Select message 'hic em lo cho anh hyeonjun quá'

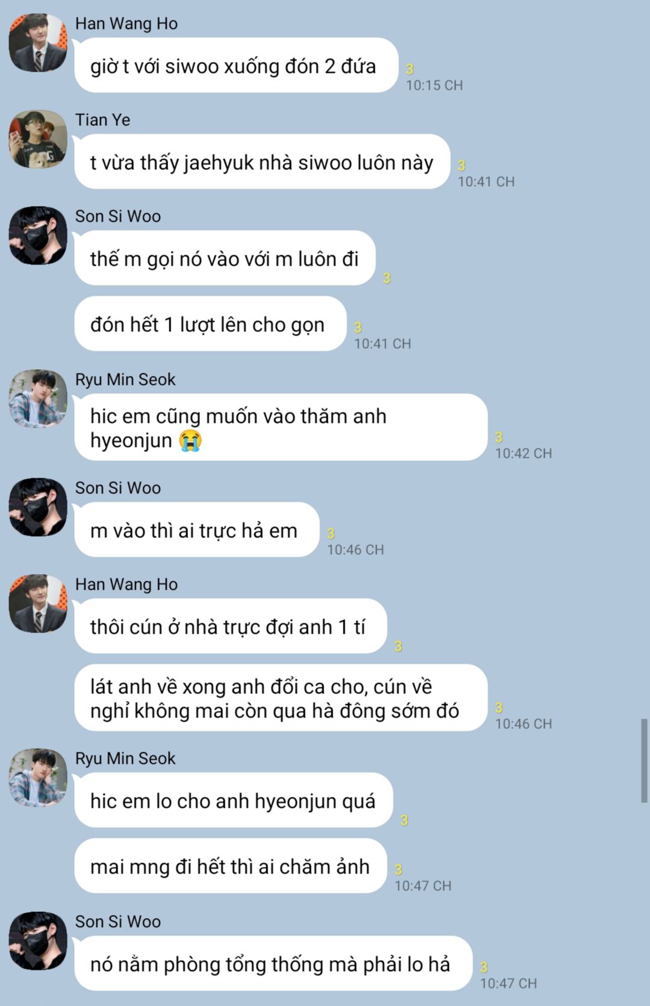[x=234, y=801]
